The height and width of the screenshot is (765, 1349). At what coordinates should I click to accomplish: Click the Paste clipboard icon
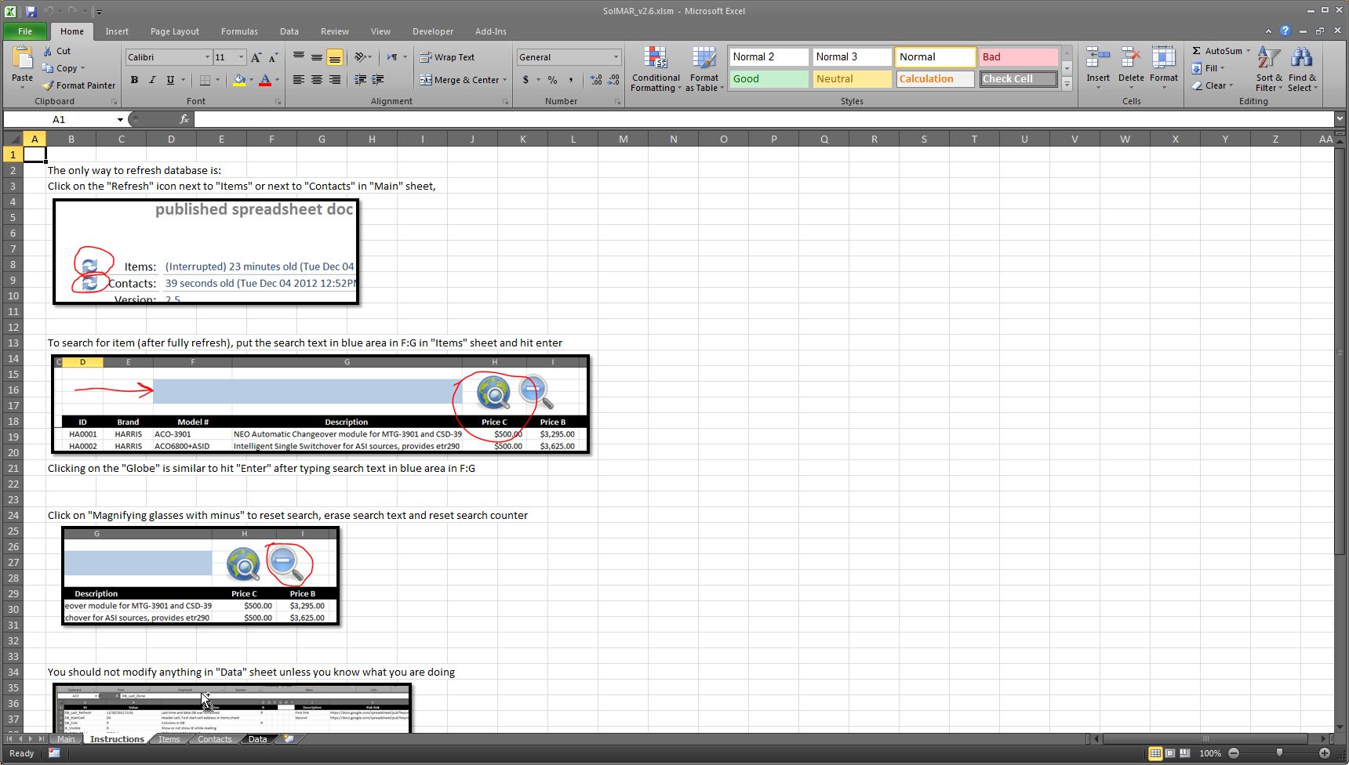[23, 57]
